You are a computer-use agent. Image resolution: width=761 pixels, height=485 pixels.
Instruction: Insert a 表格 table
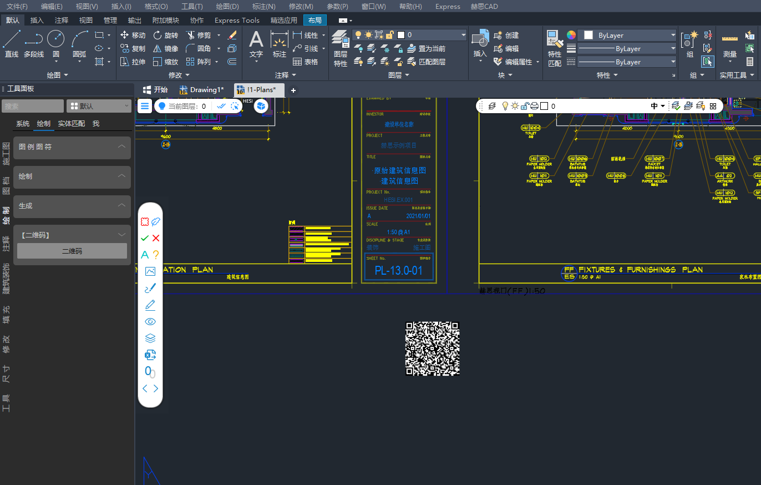306,62
